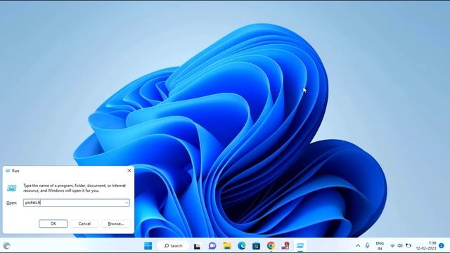Click the Open text field containing prefetch
This screenshot has height=253, width=450.
pos(77,202)
